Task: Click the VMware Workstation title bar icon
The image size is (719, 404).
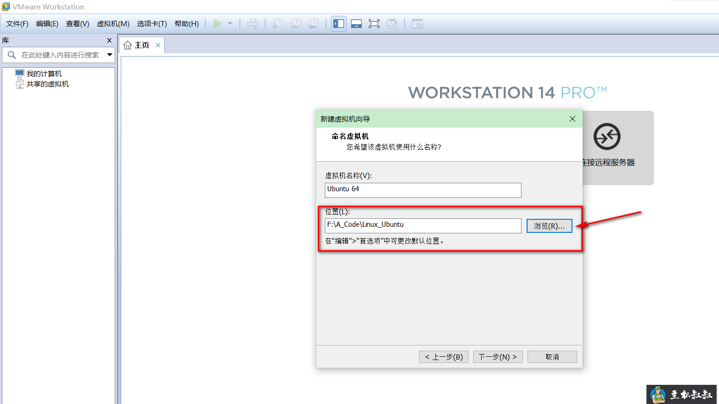Action: 6,7
